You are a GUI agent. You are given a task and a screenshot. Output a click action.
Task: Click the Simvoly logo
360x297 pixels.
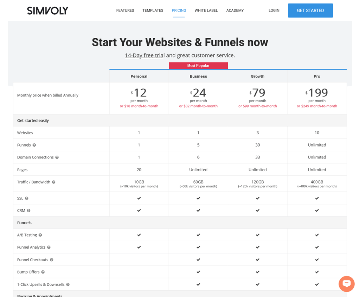47,11
